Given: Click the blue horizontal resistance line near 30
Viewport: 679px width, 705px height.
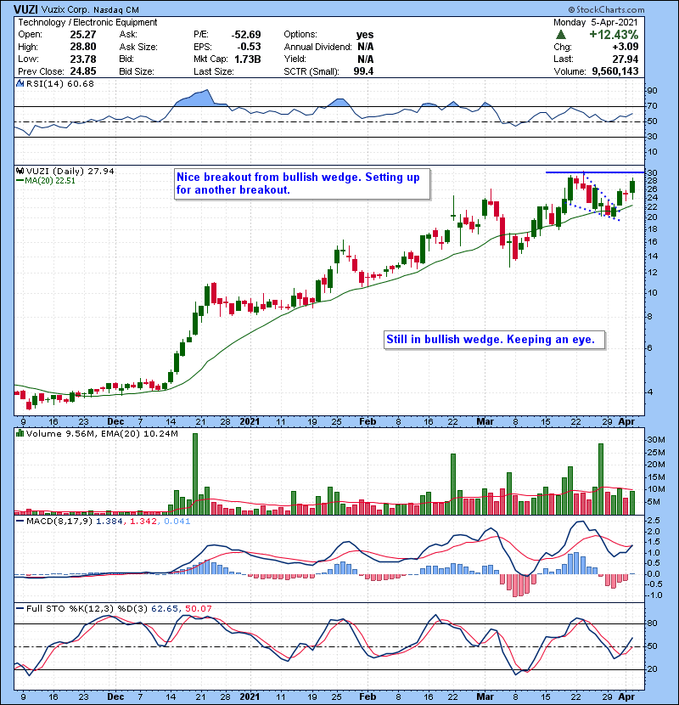Looking at the screenshot, I should 594,172.
